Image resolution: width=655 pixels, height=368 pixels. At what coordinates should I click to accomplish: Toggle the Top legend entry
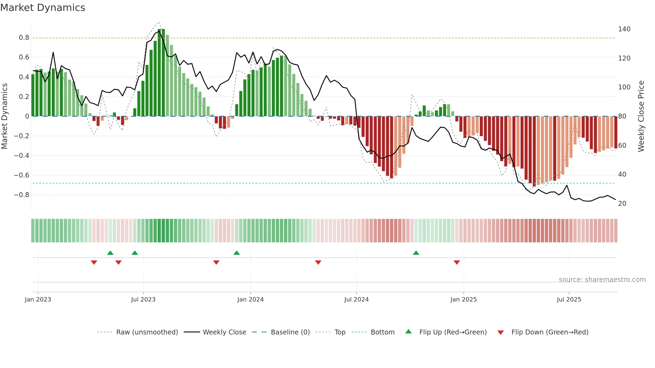pyautogui.click(x=331, y=332)
